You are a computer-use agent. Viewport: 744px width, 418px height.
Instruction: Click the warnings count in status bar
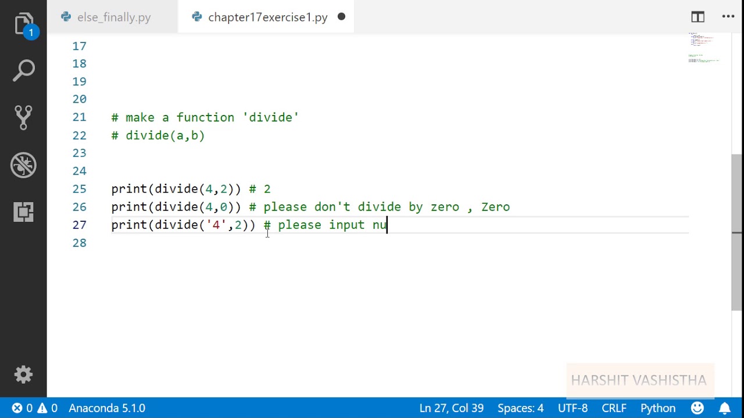click(48, 408)
